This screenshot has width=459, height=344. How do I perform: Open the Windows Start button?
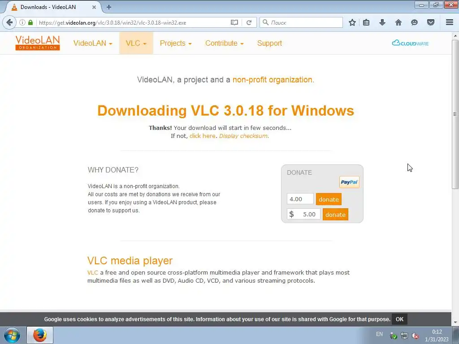pos(12,335)
